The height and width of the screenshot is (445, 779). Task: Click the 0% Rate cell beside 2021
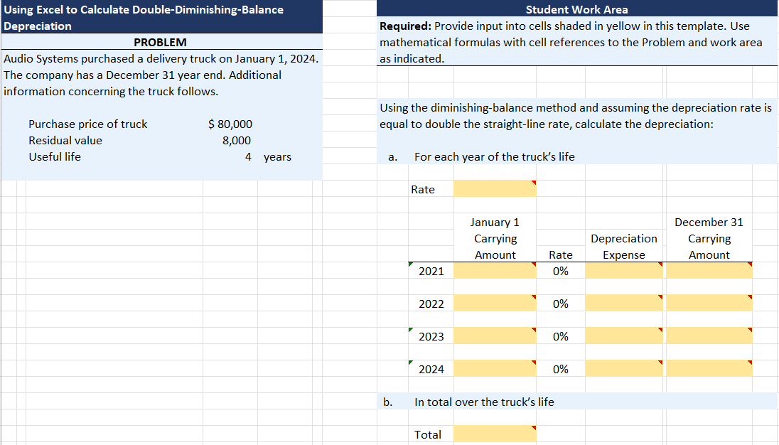click(561, 270)
